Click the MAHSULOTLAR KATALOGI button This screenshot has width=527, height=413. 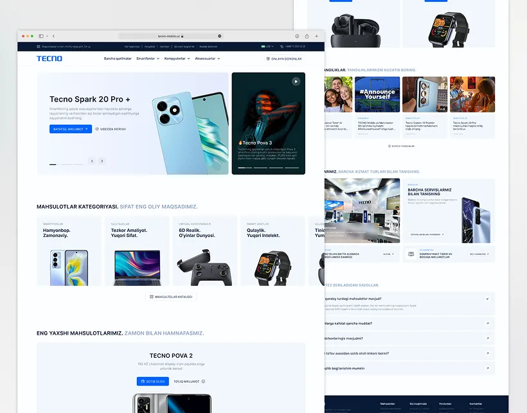[171, 297]
